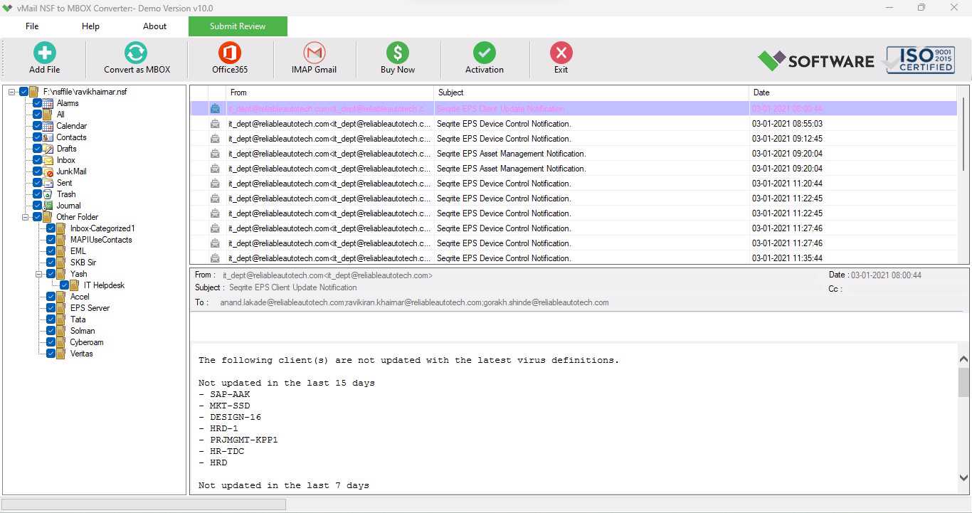Toggle the All folder checkbox
Image resolution: width=972 pixels, height=513 pixels.
[x=37, y=115]
